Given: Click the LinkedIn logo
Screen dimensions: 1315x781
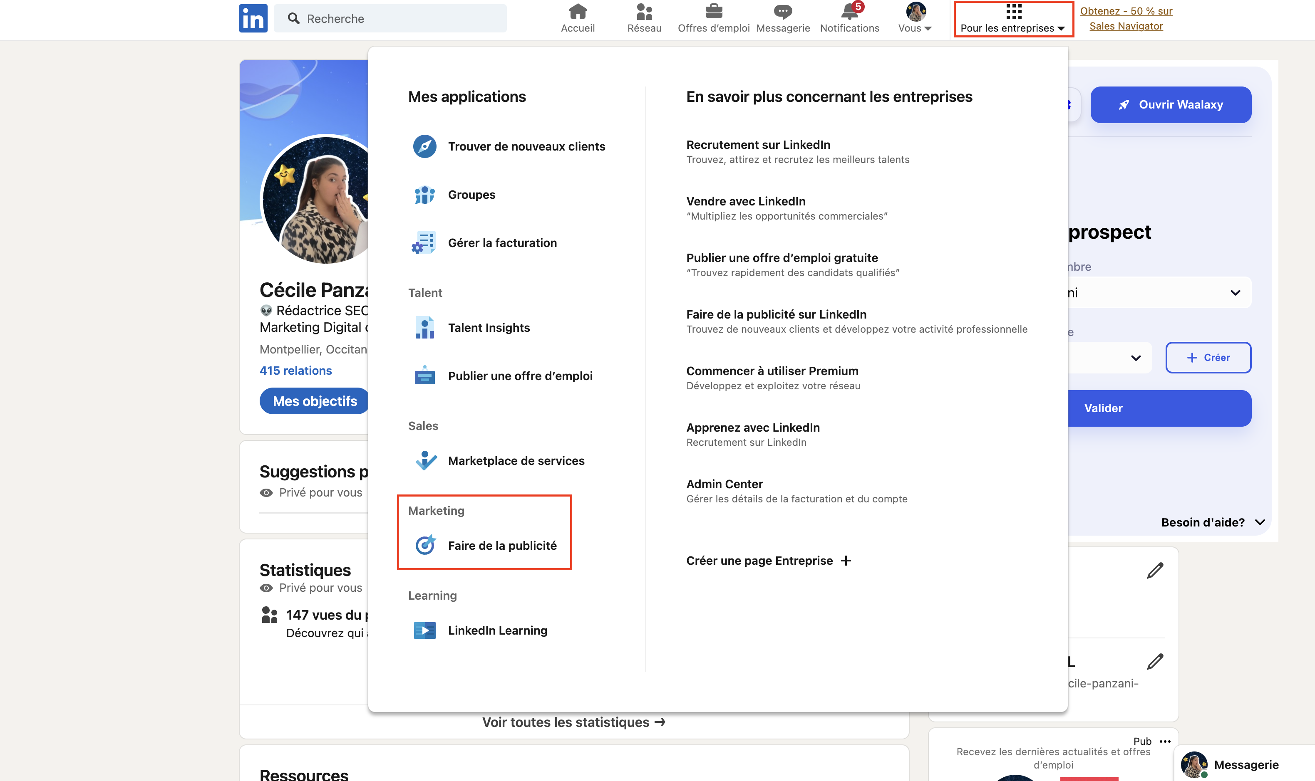Looking at the screenshot, I should [x=253, y=18].
